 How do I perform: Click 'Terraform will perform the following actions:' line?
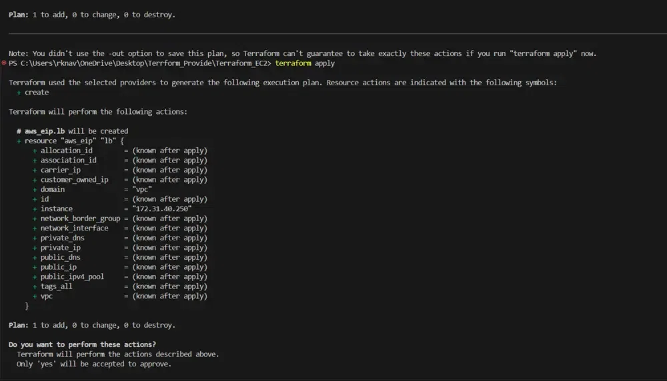coord(98,112)
